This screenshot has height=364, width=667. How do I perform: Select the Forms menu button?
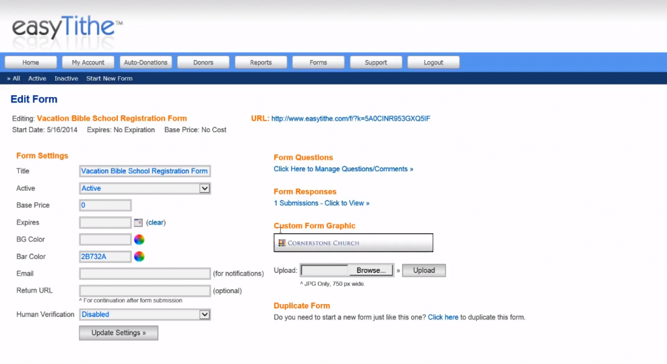(318, 63)
